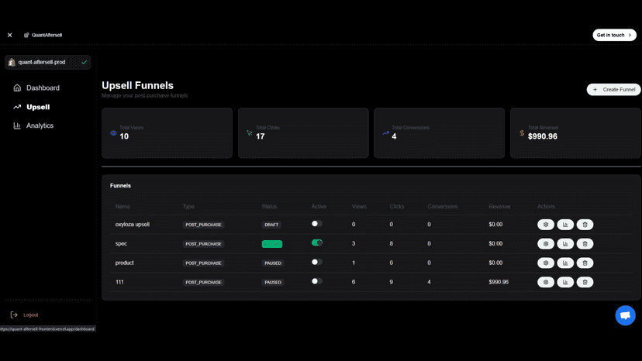Click the Logout door icon
The height and width of the screenshot is (361, 642).
pyautogui.click(x=14, y=315)
